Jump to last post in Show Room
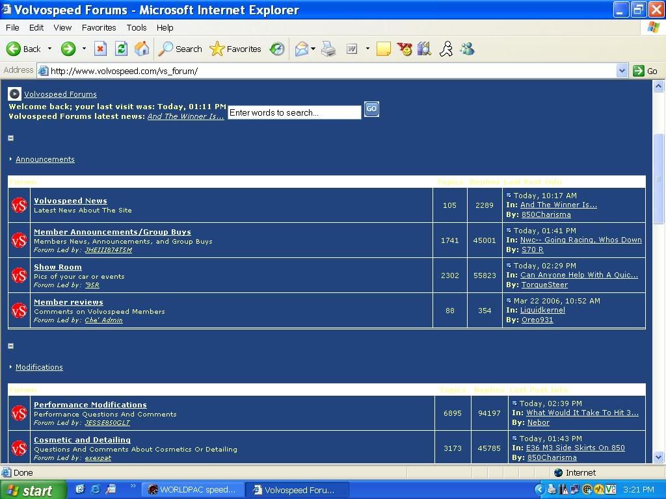Screen dimensions: 666x499 tap(509, 265)
